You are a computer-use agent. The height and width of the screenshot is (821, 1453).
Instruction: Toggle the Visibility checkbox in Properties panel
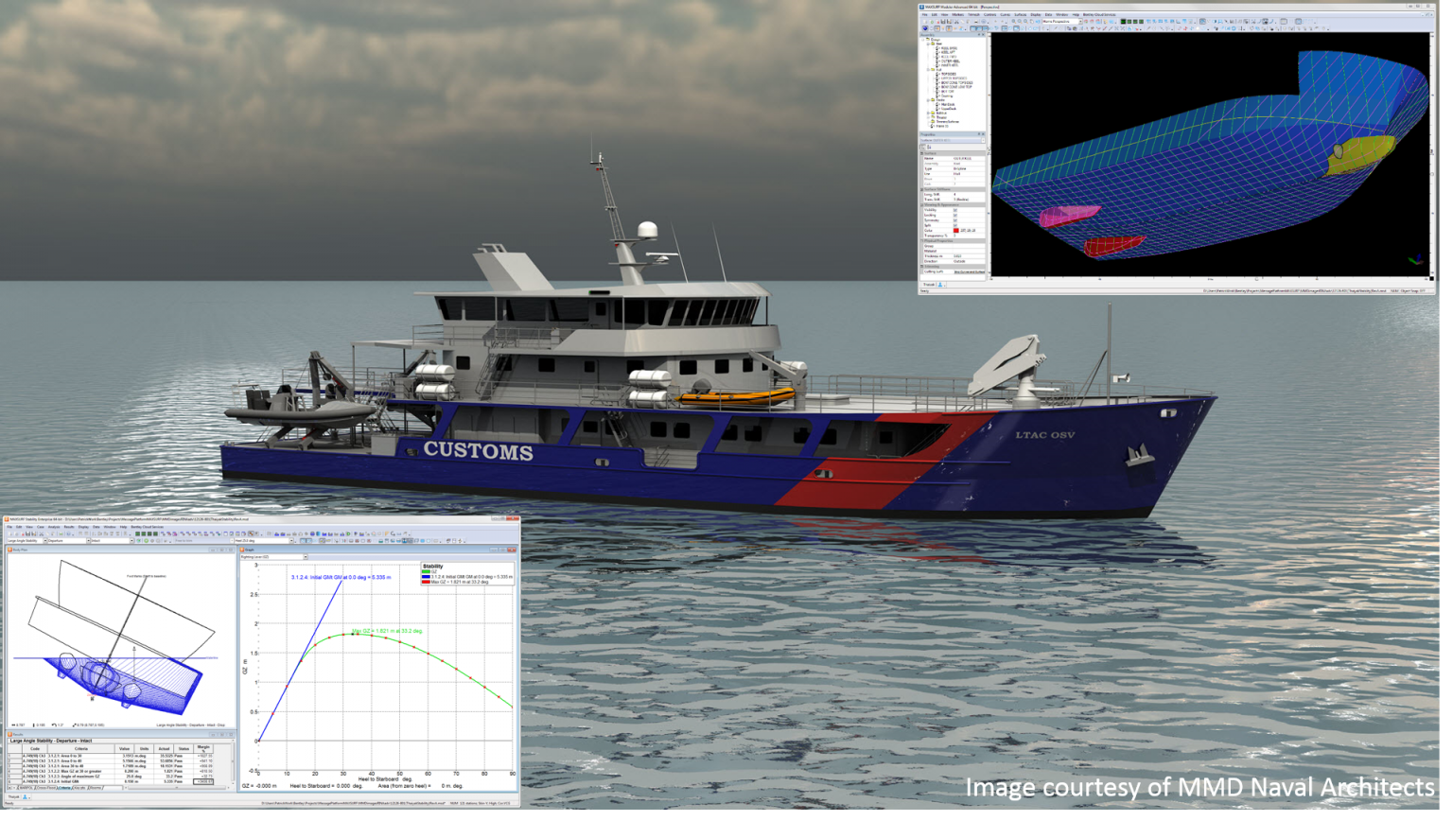tap(955, 210)
